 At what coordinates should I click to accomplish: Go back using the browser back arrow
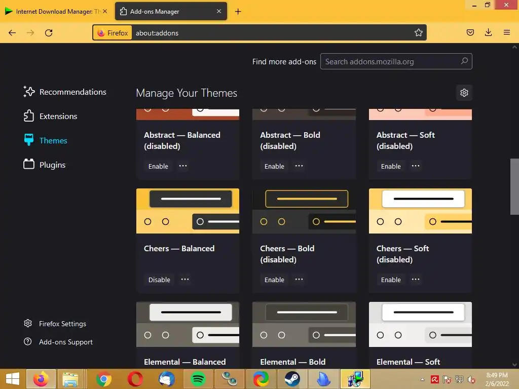(x=12, y=33)
